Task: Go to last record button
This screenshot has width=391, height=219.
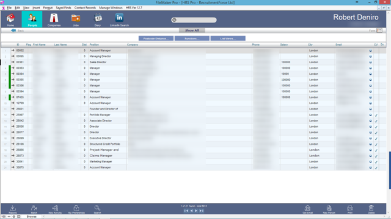Action: [202, 211]
